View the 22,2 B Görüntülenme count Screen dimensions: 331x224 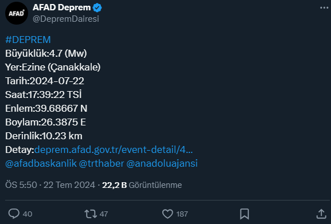click(142, 185)
